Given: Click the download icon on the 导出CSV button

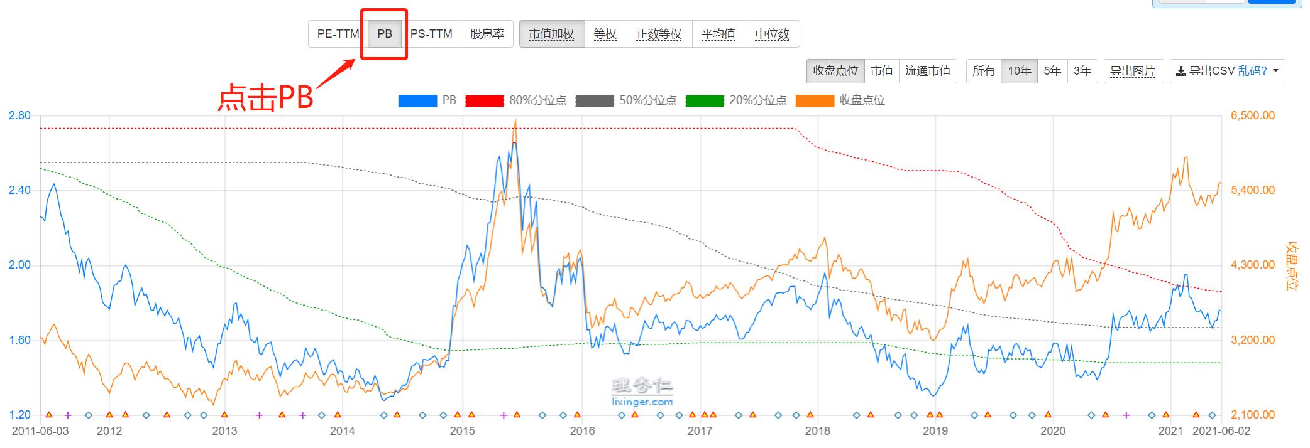Looking at the screenshot, I should click(1181, 72).
